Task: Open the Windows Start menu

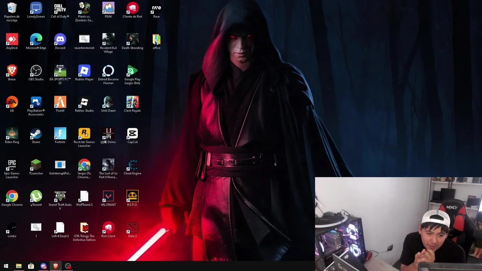Action: [6, 266]
